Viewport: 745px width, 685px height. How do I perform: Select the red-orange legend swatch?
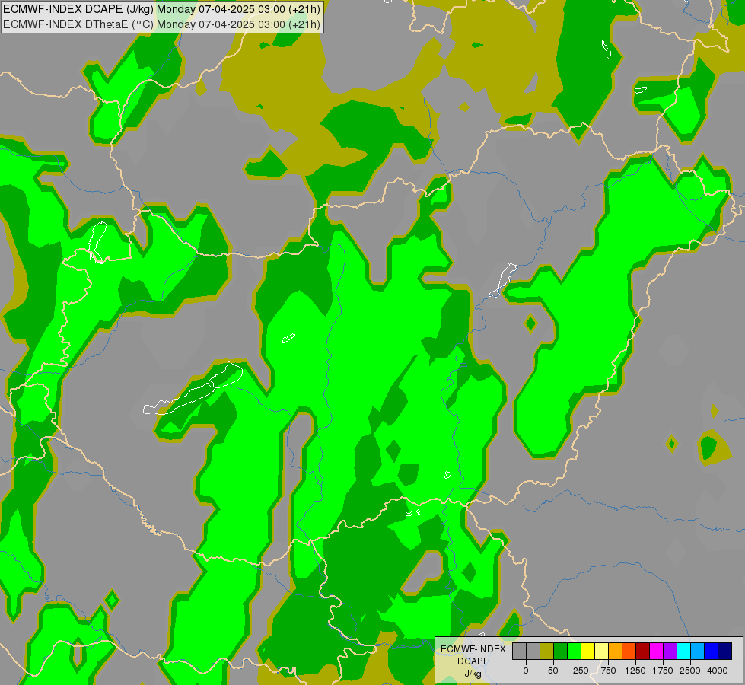tap(629, 652)
